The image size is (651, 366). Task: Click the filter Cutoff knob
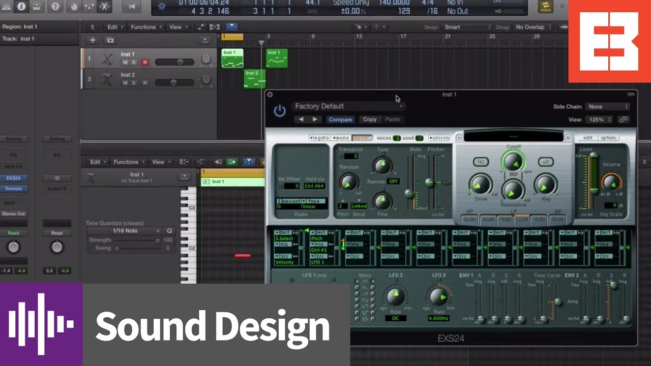[x=513, y=162]
